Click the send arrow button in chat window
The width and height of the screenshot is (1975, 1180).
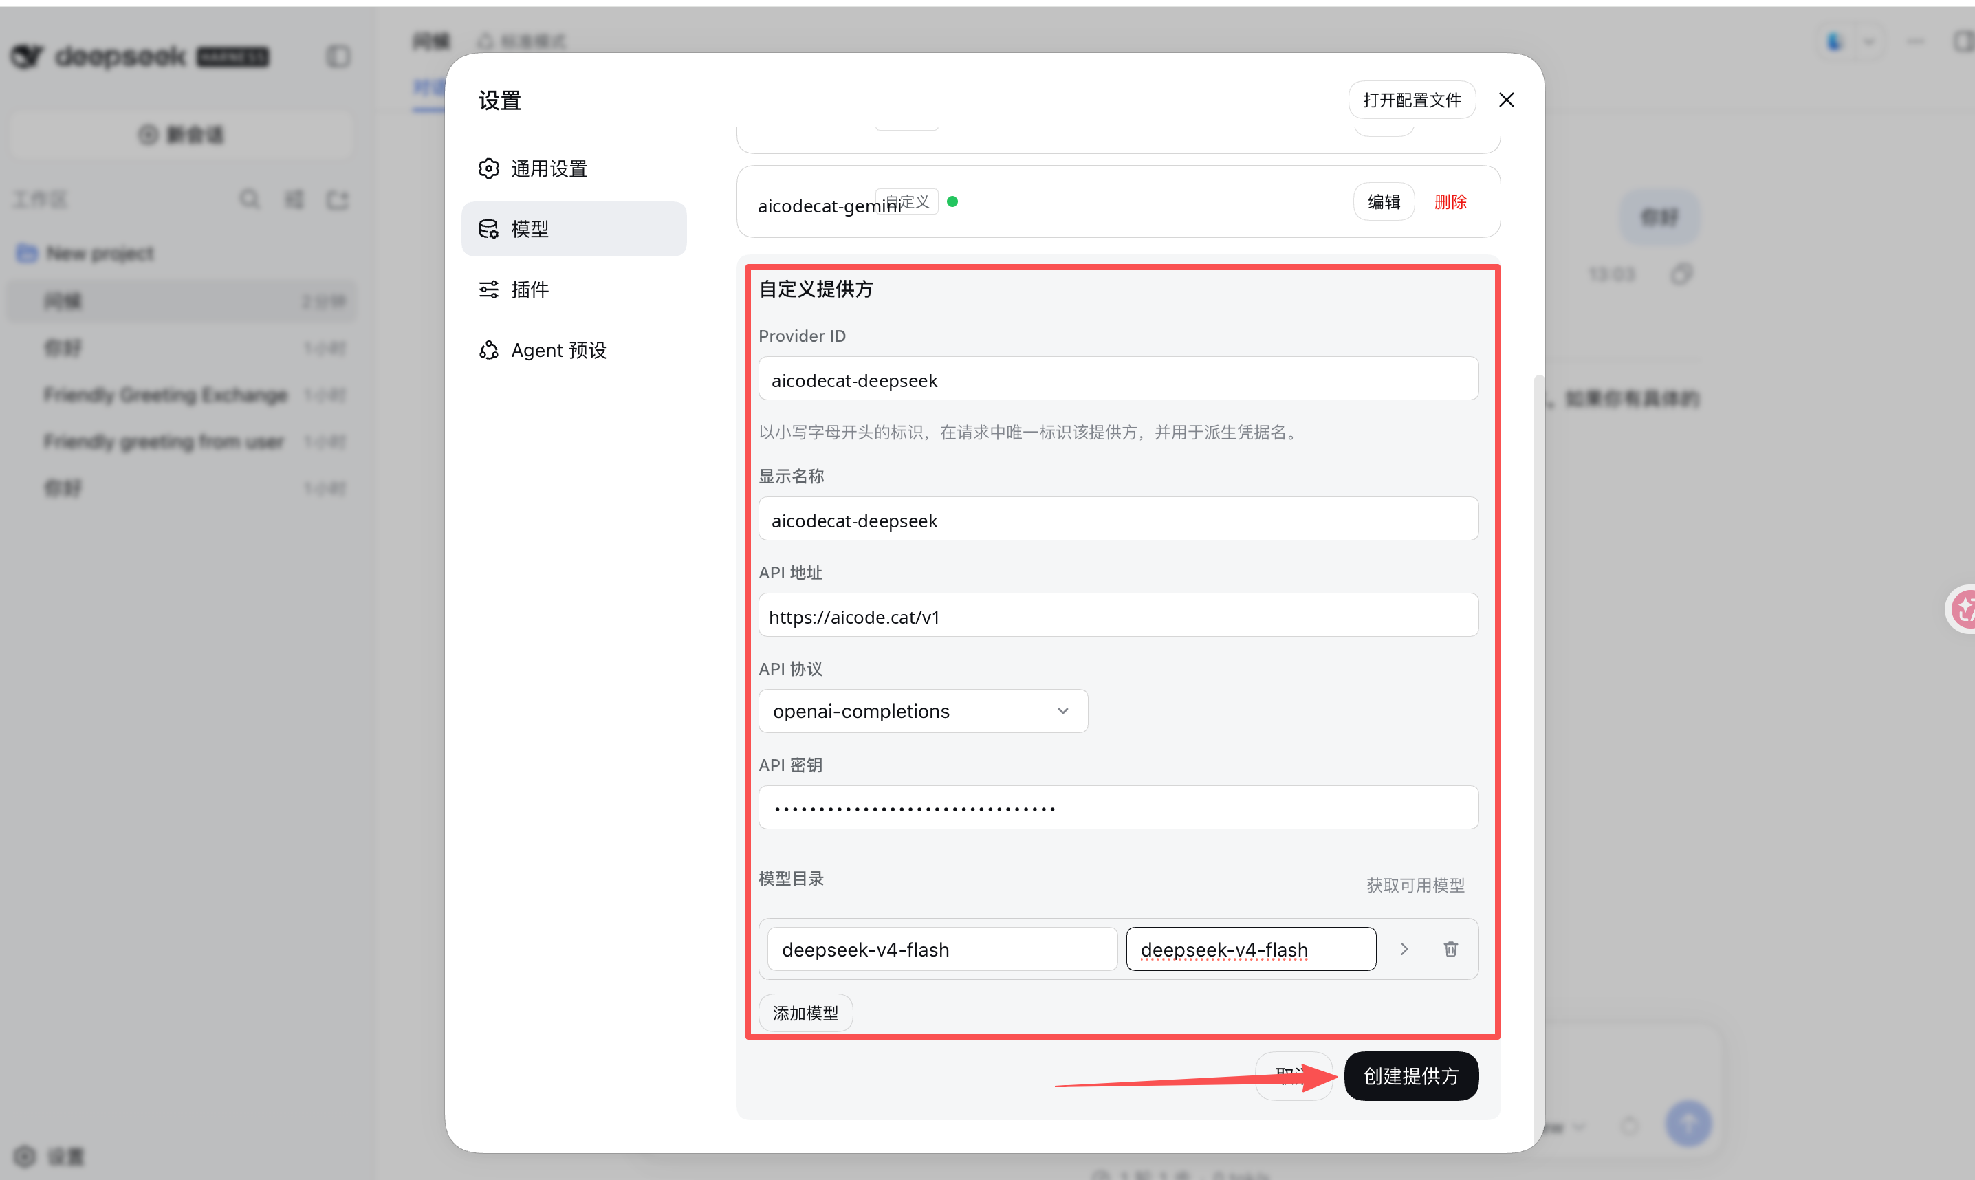click(1688, 1124)
